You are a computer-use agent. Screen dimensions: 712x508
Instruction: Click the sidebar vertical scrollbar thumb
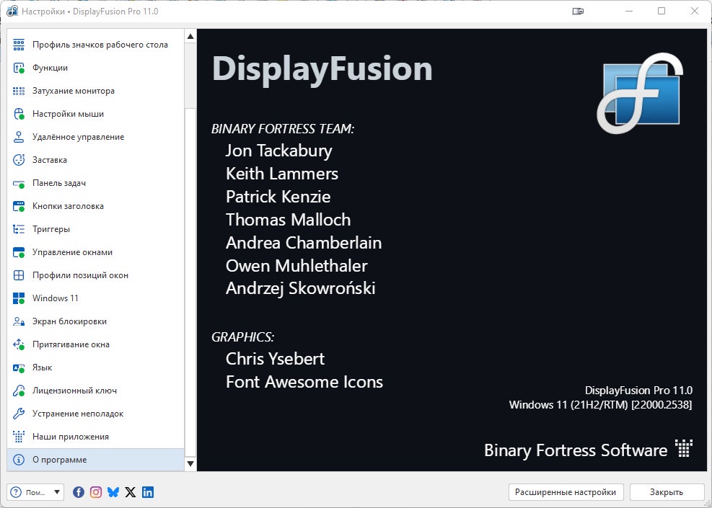click(190, 282)
